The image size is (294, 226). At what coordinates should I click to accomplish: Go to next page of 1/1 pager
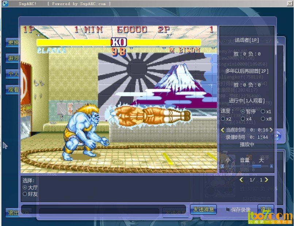[x=266, y=180]
